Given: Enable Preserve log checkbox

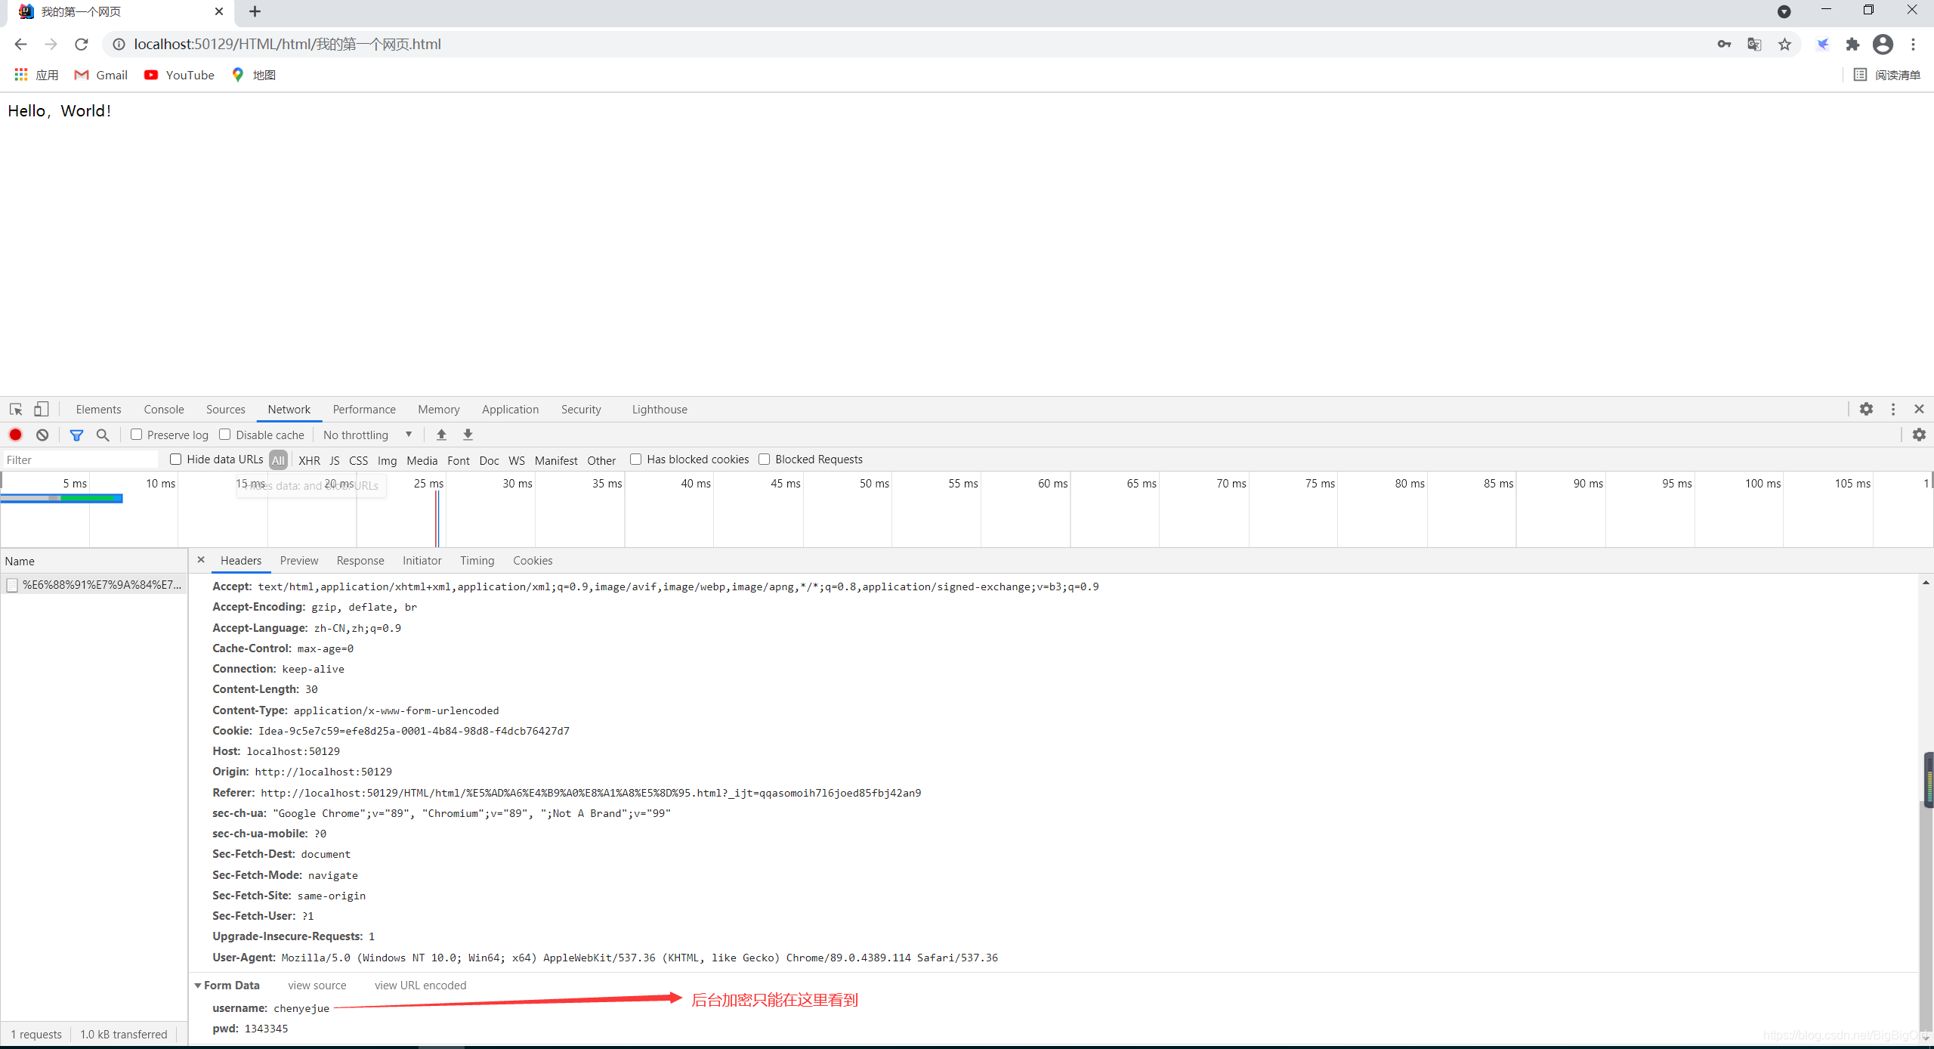Looking at the screenshot, I should coord(137,435).
